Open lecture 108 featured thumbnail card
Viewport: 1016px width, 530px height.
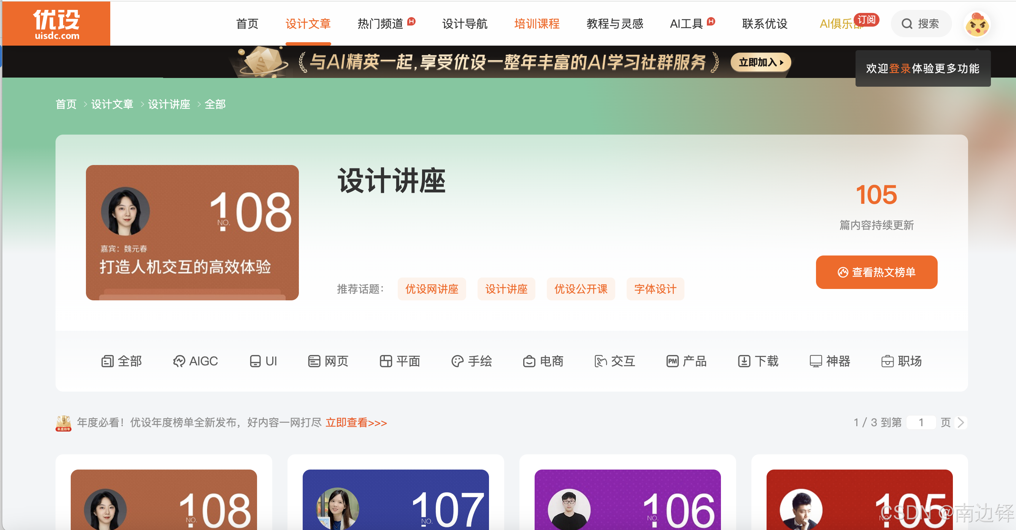coord(192,233)
